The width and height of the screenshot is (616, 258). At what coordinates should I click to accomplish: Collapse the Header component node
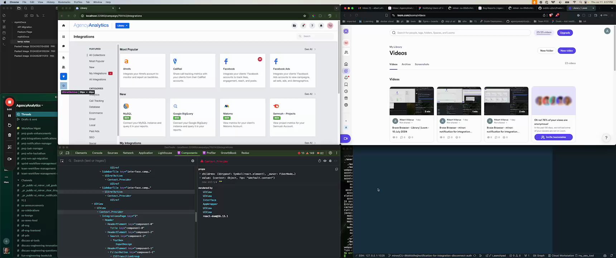103,220
